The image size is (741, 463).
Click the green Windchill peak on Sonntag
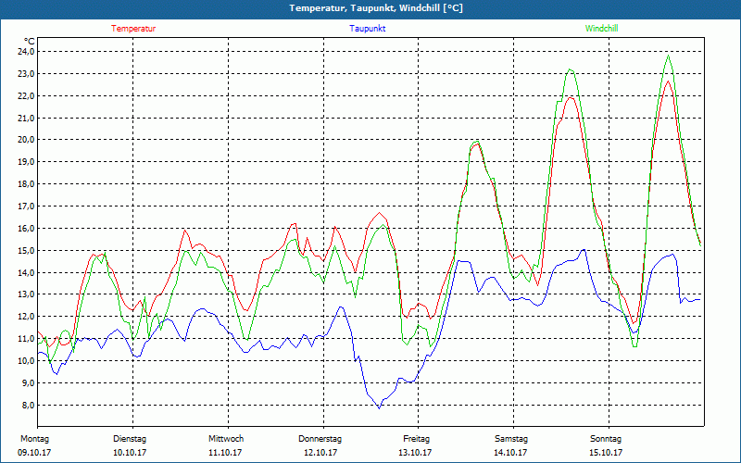coord(668,56)
